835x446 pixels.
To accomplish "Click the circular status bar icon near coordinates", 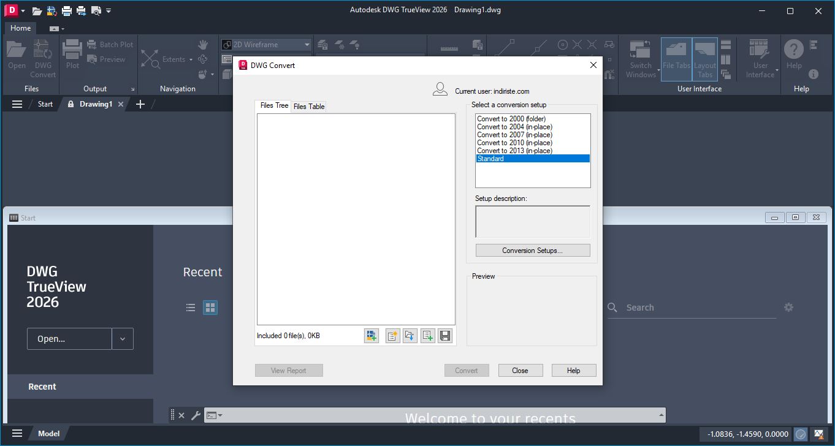I will 801,434.
